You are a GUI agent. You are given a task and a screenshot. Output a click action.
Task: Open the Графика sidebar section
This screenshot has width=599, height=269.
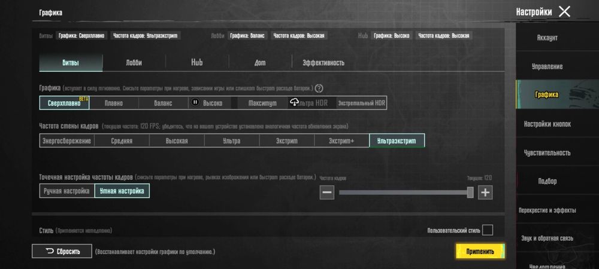point(557,94)
